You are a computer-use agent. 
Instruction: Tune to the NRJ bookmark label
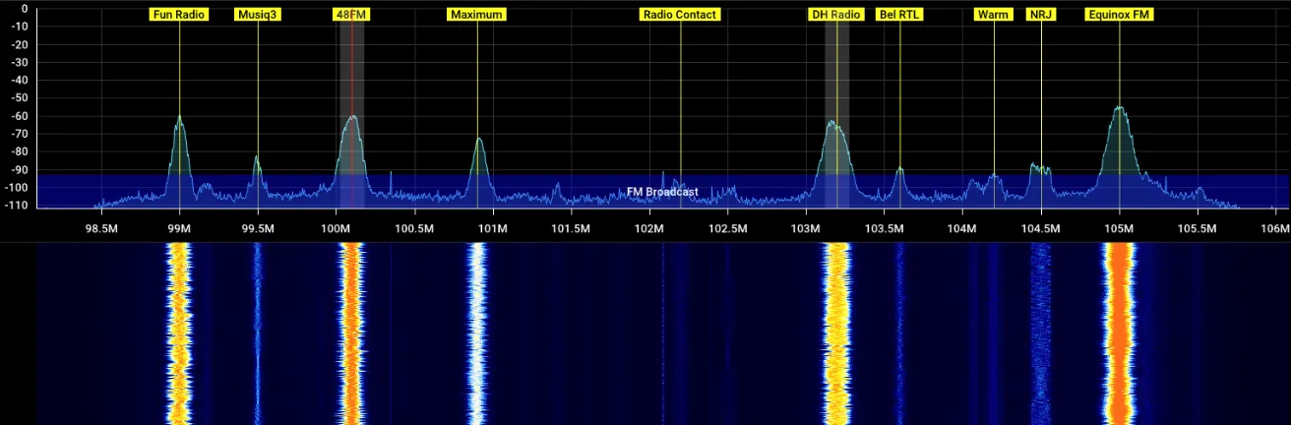pyautogui.click(x=1041, y=15)
